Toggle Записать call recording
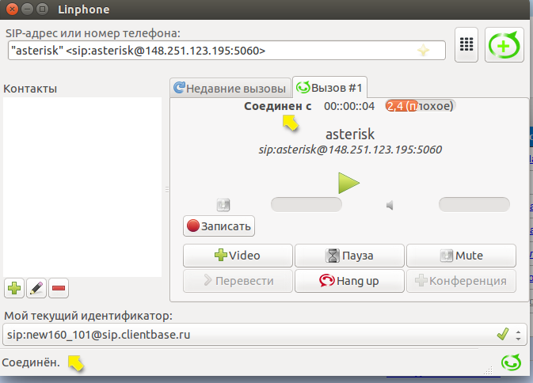The width and height of the screenshot is (533, 383). 219,226
